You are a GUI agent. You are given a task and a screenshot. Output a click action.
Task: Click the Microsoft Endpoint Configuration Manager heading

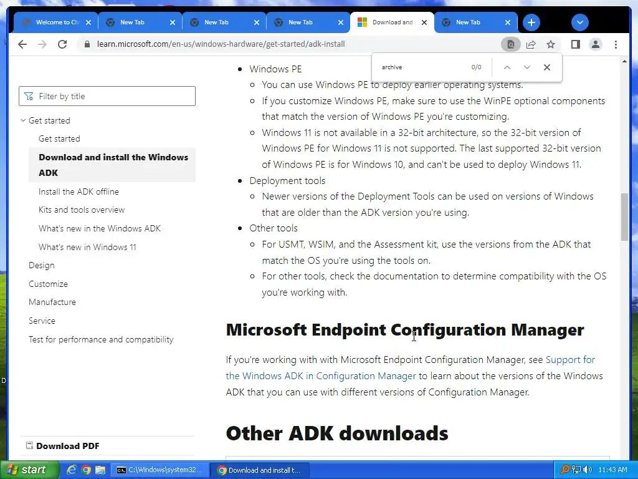pos(405,329)
